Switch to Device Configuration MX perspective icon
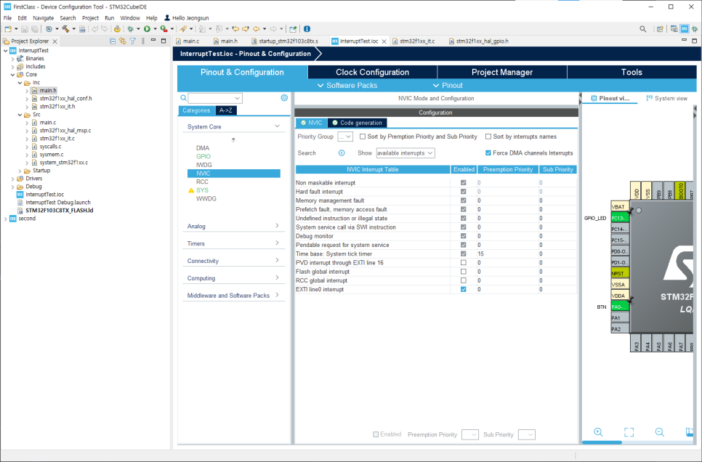Viewport: 702px width, 462px height. tap(685, 28)
